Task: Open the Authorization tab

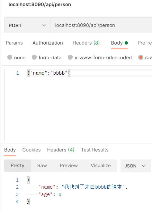Action: point(48,43)
